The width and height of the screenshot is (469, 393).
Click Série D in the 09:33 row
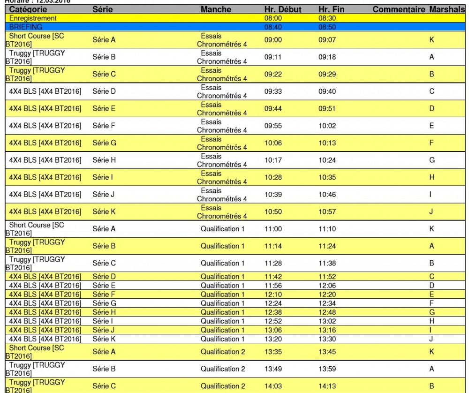104,91
